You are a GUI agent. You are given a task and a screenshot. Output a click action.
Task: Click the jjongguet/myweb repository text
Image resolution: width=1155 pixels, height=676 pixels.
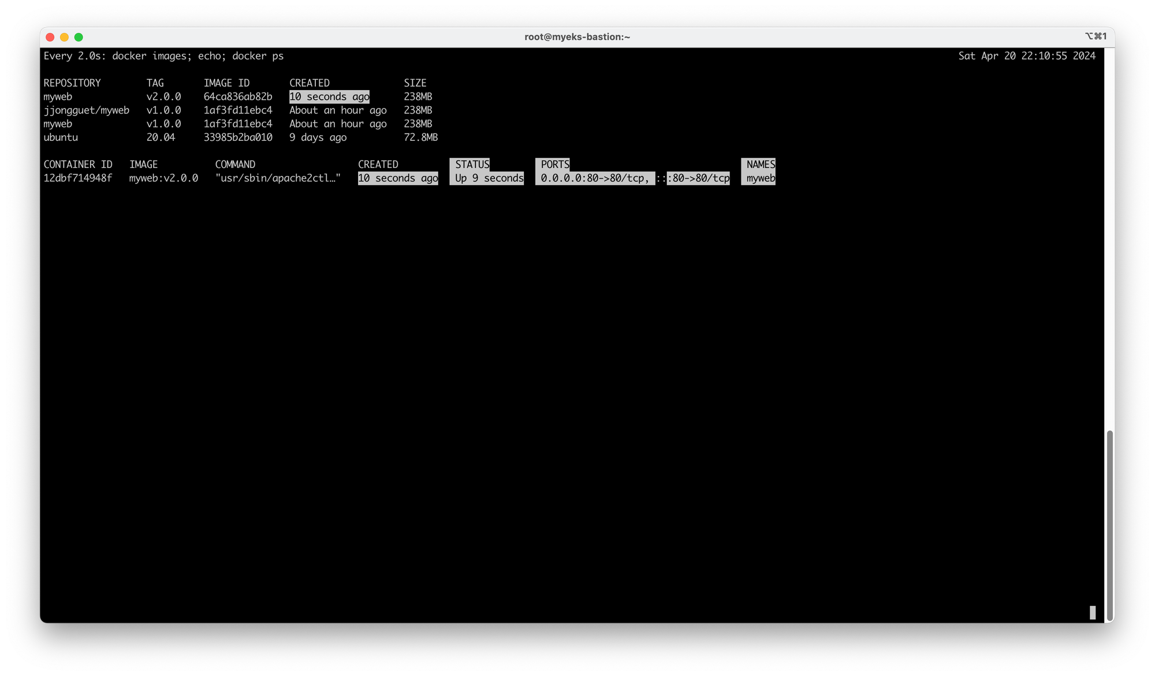point(86,110)
